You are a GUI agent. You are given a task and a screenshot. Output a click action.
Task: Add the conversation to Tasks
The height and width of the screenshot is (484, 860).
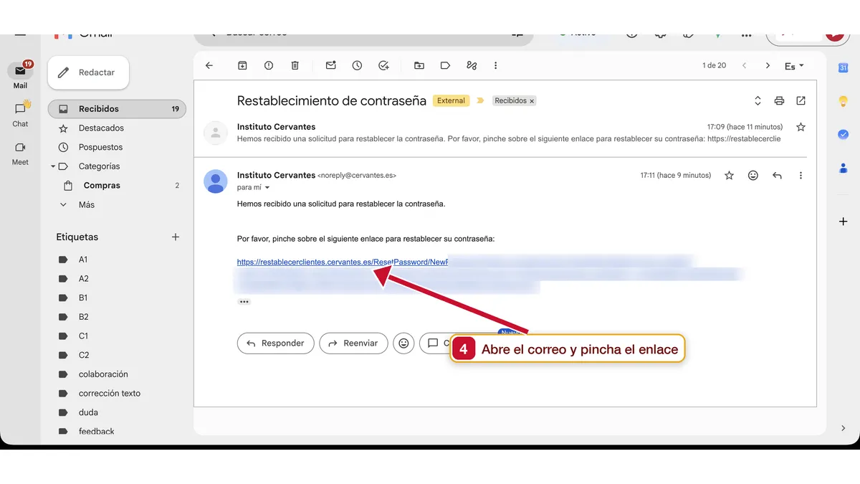[x=383, y=65]
